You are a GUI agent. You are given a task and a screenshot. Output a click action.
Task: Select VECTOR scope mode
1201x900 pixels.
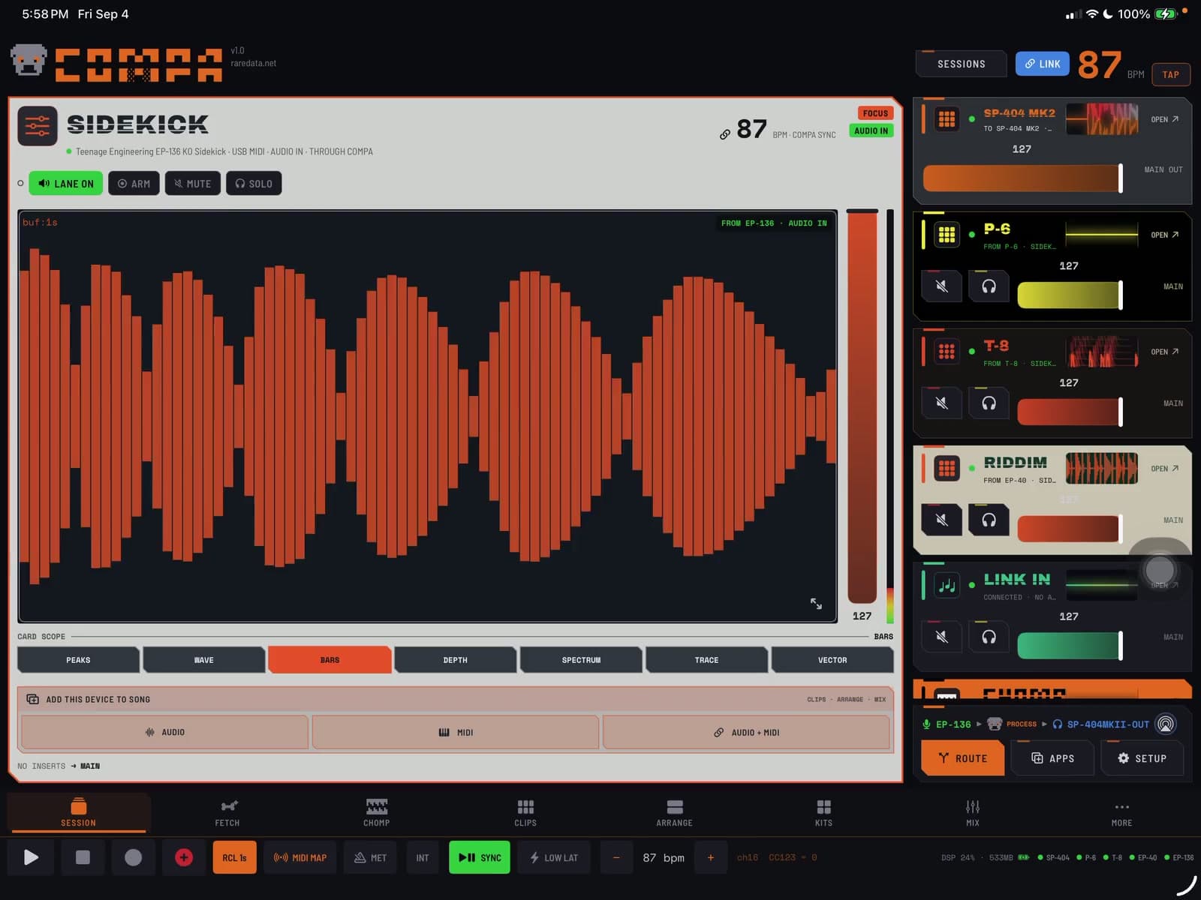pyautogui.click(x=832, y=660)
